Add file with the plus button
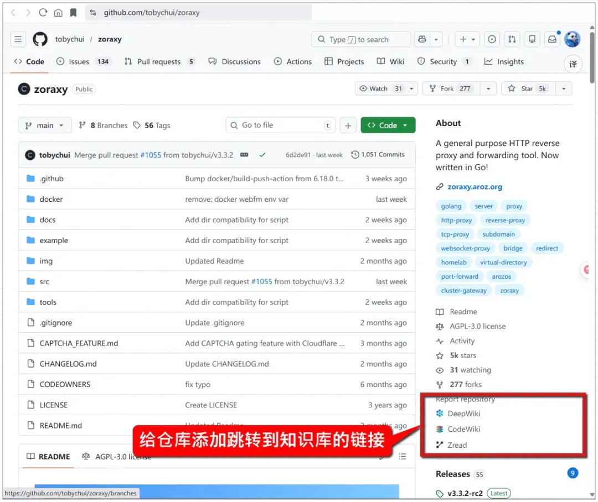The height and width of the screenshot is (502, 598). coord(348,125)
